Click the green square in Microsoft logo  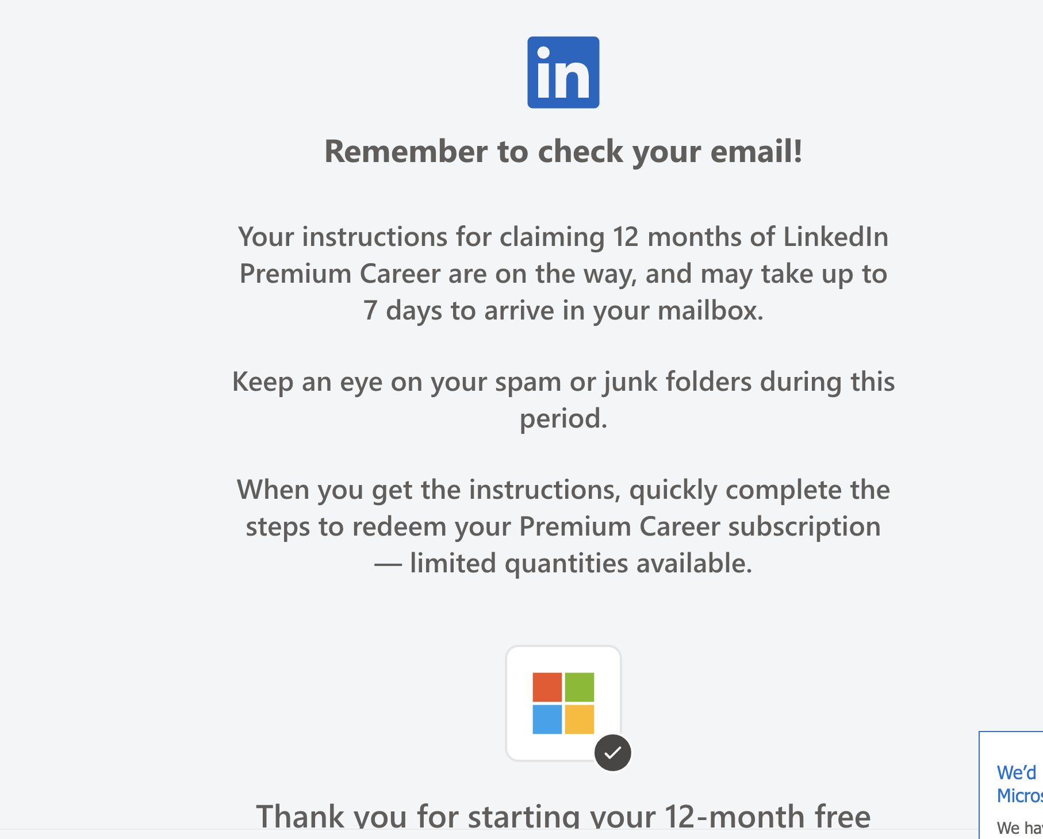coord(579,687)
